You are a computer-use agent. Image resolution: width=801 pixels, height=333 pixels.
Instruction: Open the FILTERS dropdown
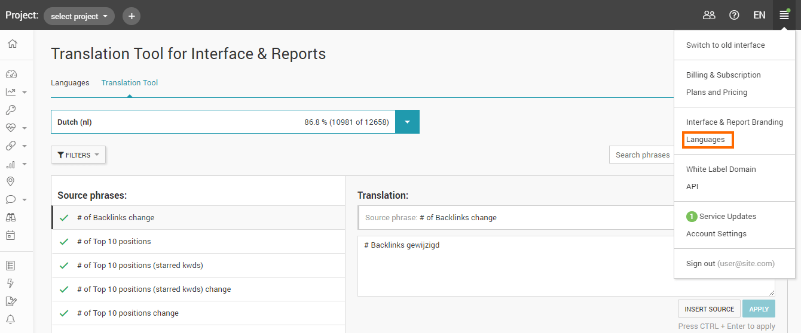pyautogui.click(x=78, y=155)
